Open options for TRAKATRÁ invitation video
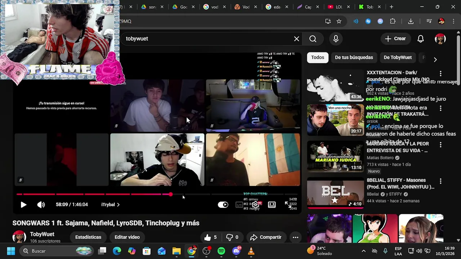This screenshot has width=461, height=259. (440, 109)
